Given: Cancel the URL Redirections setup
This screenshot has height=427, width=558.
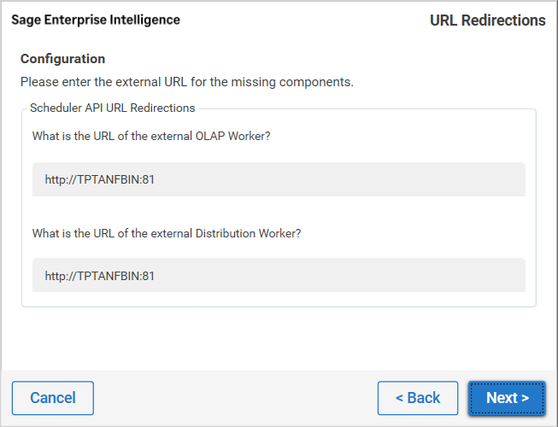Looking at the screenshot, I should click(x=53, y=398).
